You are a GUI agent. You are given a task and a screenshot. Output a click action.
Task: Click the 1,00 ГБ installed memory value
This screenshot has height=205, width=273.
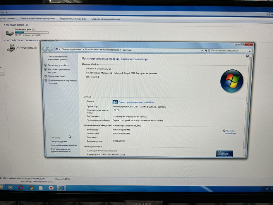pyautogui.click(x=116, y=110)
